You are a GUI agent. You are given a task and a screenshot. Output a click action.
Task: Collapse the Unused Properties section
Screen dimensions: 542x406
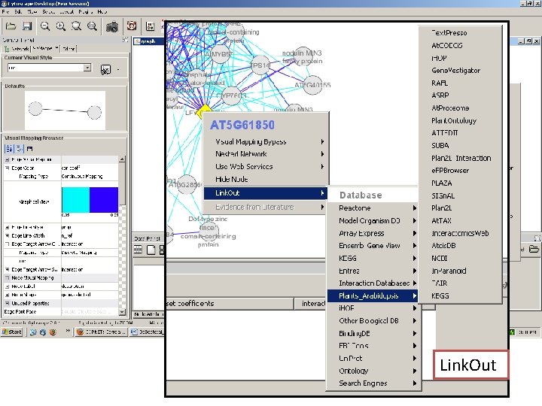point(8,304)
